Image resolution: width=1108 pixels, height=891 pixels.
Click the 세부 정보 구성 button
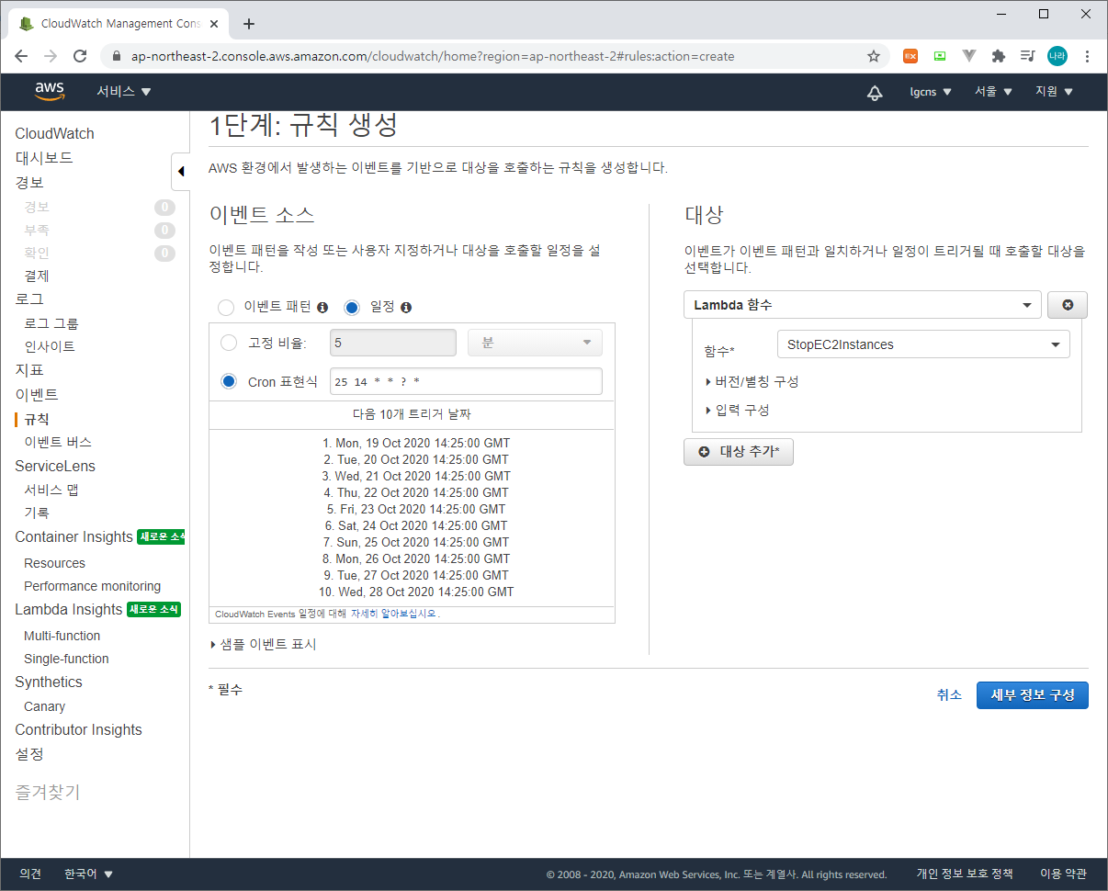1033,695
